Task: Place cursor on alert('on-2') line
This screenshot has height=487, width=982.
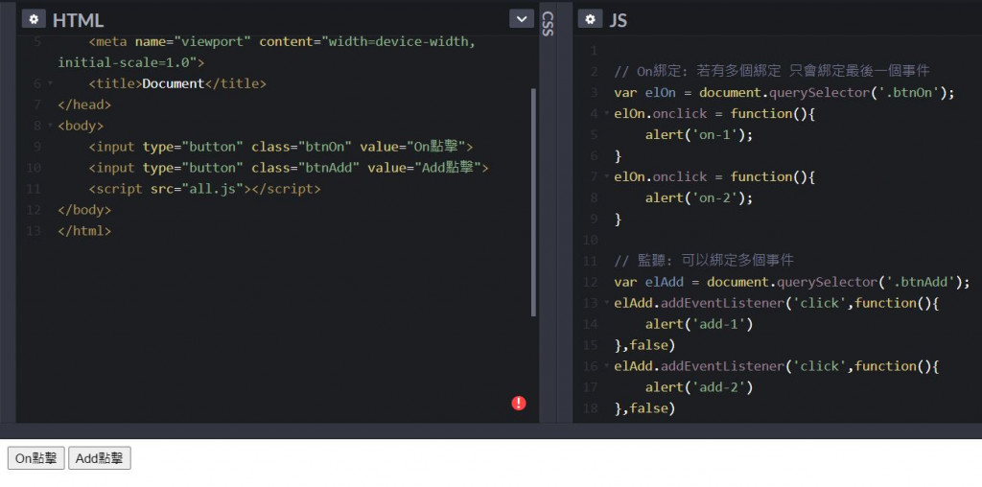Action: pyautogui.click(x=699, y=197)
